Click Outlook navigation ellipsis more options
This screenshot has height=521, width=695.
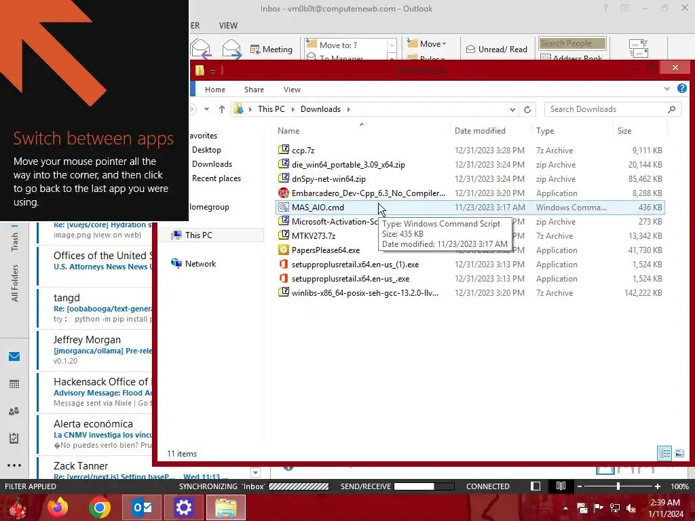pos(14,465)
